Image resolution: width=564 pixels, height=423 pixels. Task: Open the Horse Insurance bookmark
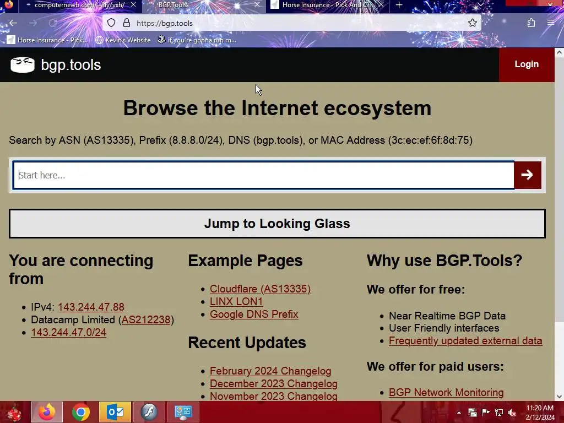47,40
